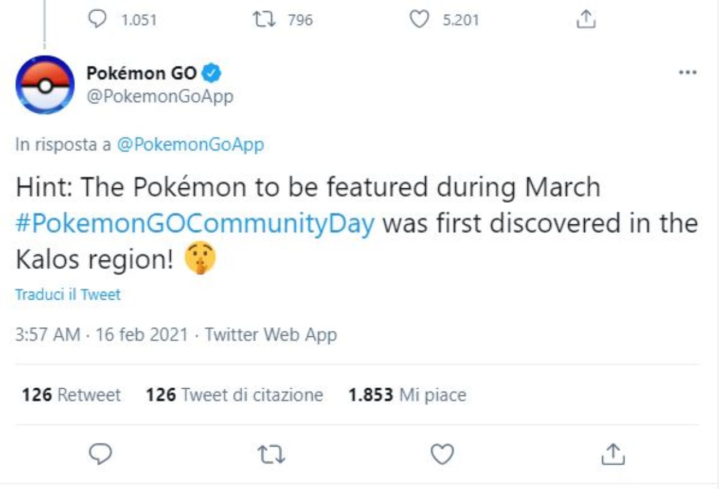Click the reply icon on the top tweet

coord(97,20)
